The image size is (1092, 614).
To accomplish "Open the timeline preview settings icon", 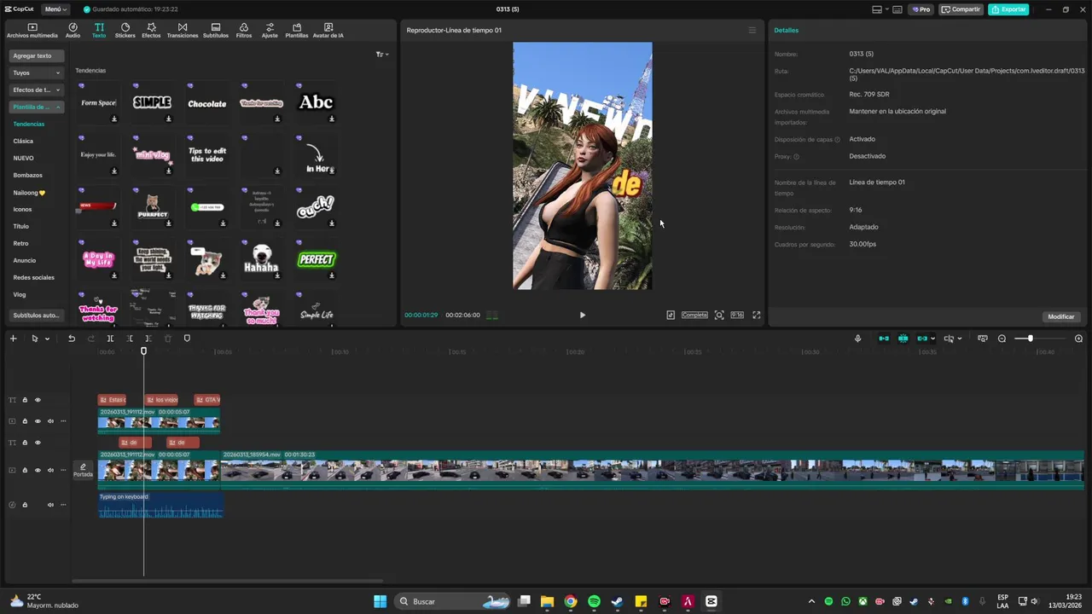I will click(982, 339).
